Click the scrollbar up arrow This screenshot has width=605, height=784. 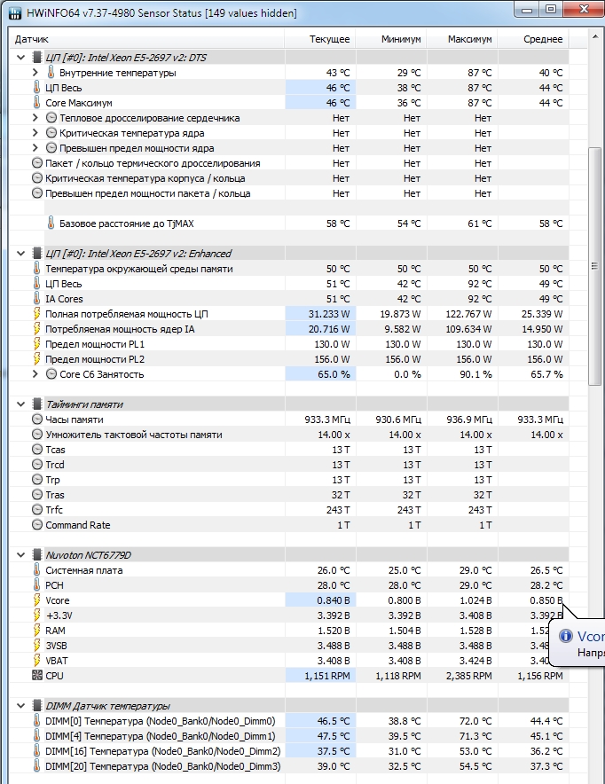(595, 37)
